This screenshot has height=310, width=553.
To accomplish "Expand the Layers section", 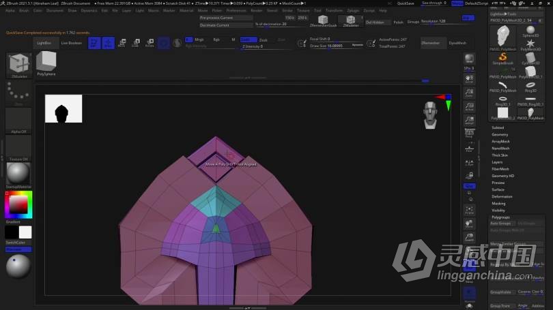I will [497, 162].
